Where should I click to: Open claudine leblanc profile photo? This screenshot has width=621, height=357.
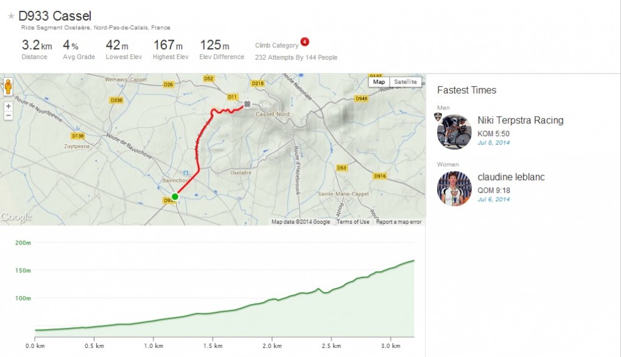coord(455,189)
